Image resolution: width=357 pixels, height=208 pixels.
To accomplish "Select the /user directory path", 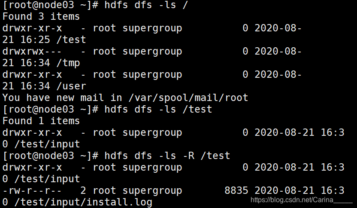I will [x=71, y=86].
